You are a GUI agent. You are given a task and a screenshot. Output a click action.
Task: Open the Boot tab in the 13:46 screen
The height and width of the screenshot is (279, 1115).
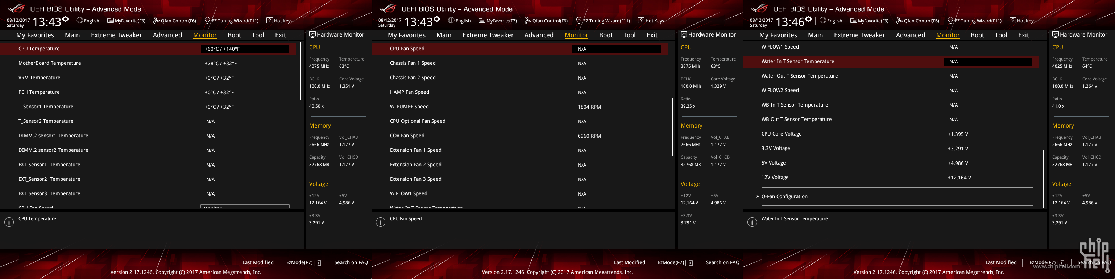977,35
